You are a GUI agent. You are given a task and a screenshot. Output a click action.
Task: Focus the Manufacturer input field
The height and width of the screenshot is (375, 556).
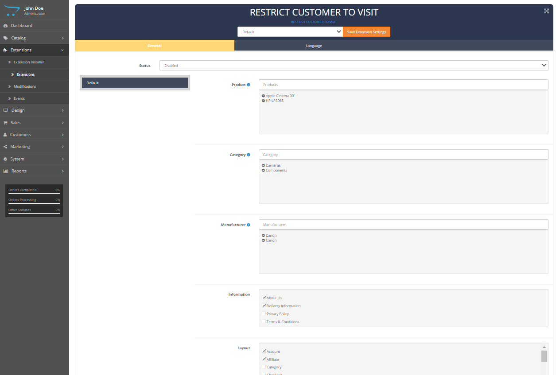403,225
